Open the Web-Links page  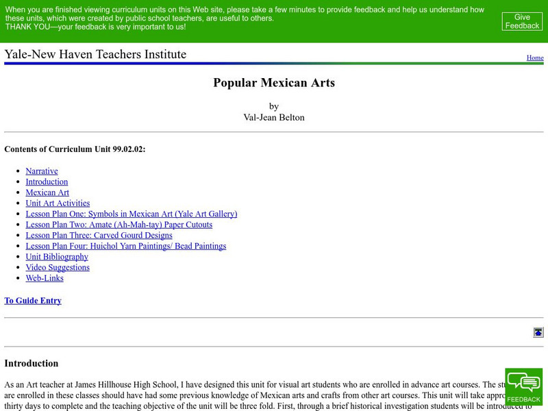click(44, 278)
